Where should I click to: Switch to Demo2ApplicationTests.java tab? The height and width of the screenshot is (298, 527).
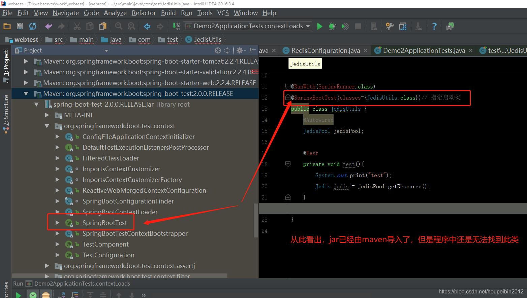[424, 50]
